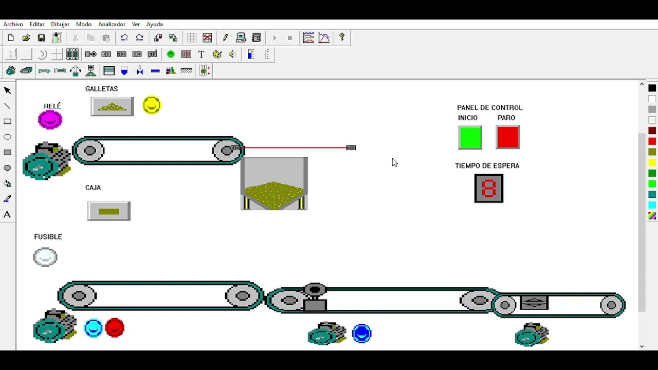Insert a blue level gauge component

pos(251,54)
